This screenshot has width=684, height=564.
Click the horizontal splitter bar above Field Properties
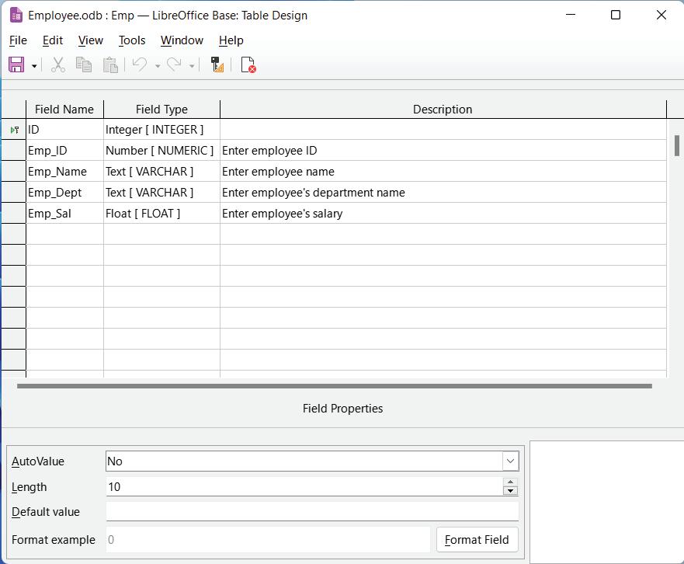click(335, 386)
